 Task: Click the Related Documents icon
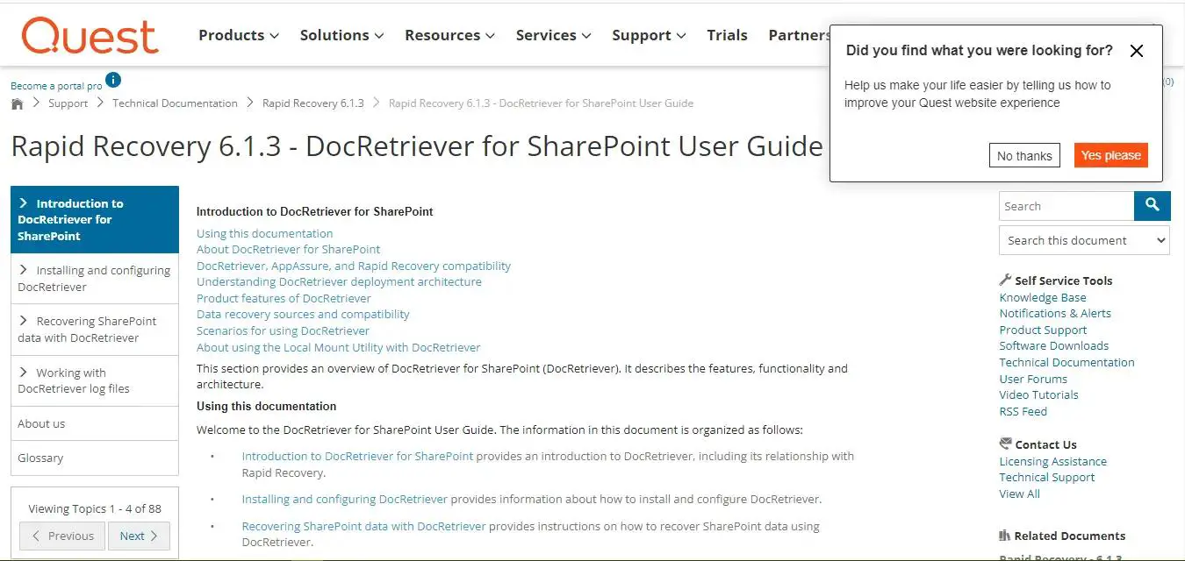pos(1004,536)
